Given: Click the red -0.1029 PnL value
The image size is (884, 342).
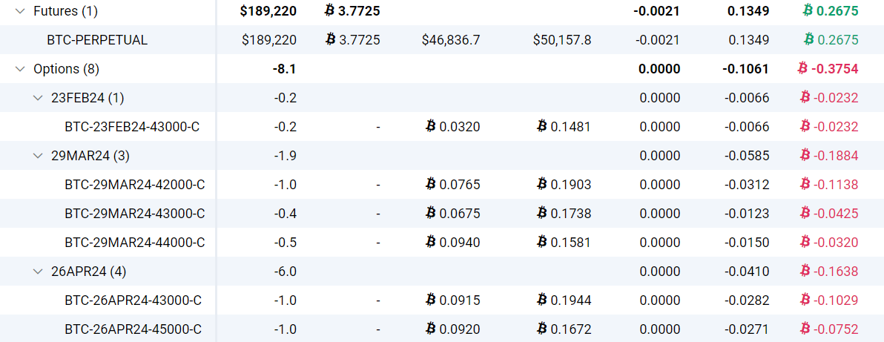Looking at the screenshot, I should 829,300.
